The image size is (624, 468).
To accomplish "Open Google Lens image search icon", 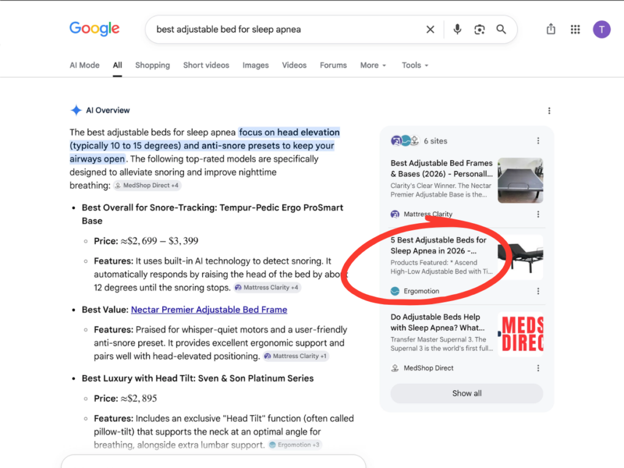I will tap(480, 29).
